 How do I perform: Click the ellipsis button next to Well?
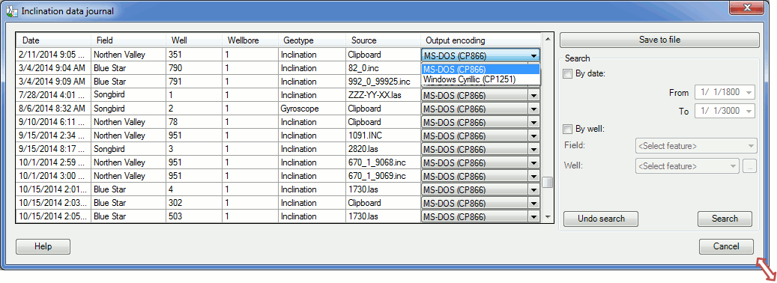tap(749, 166)
